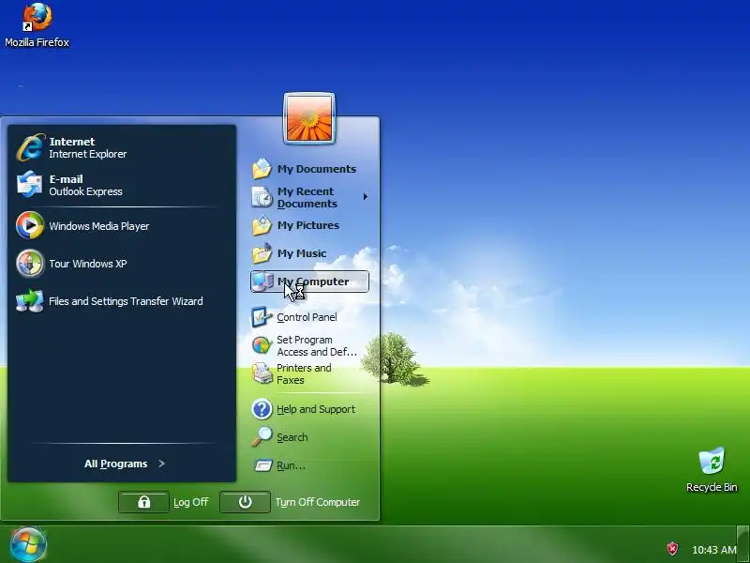Click the Log Off text label
The height and width of the screenshot is (563, 750).
click(x=190, y=502)
